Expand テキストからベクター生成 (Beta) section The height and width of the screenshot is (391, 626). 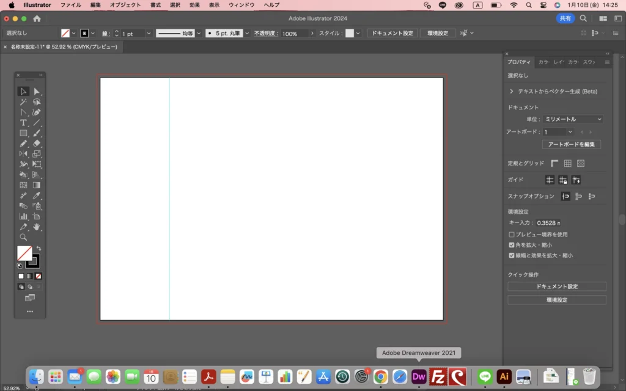pyautogui.click(x=511, y=91)
